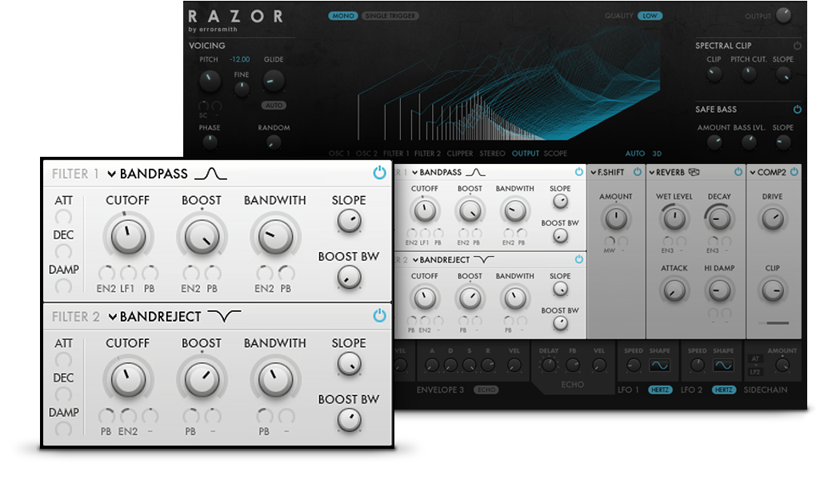
Task: Toggle SINGLE TRIGGER mode
Action: (390, 16)
